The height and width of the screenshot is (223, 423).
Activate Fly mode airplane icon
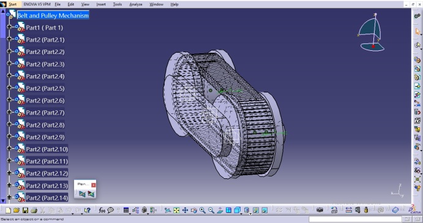(168, 210)
